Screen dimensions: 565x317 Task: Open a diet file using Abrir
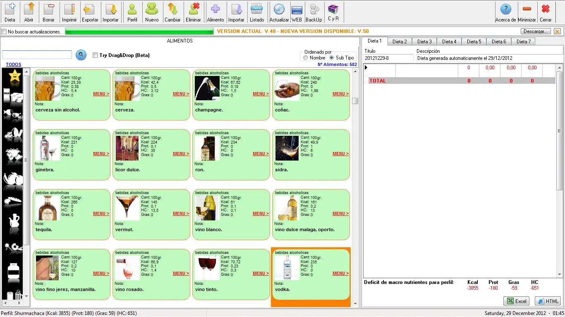click(29, 12)
